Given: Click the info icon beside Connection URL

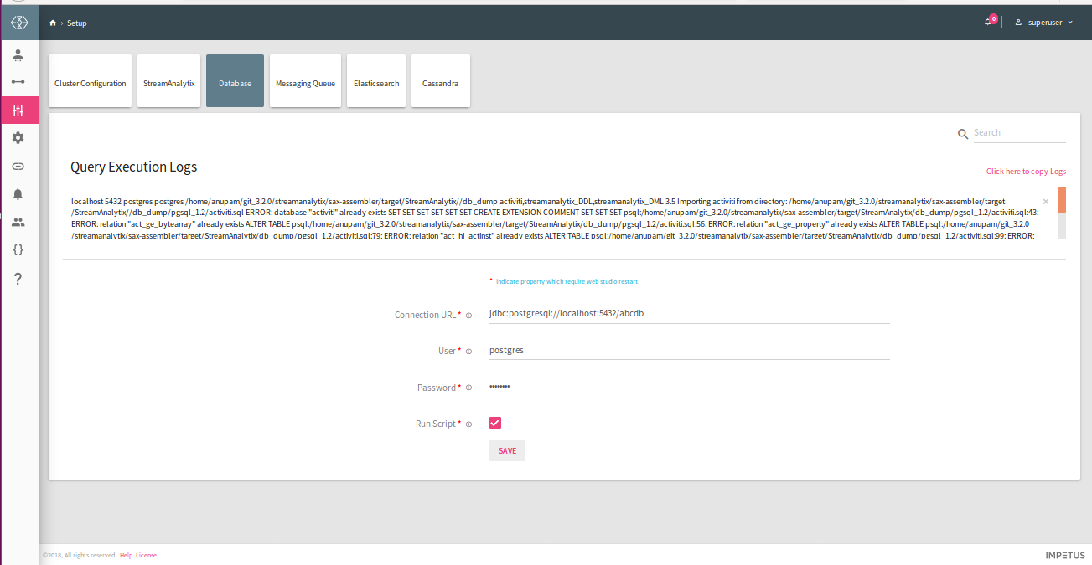Looking at the screenshot, I should 468,316.
